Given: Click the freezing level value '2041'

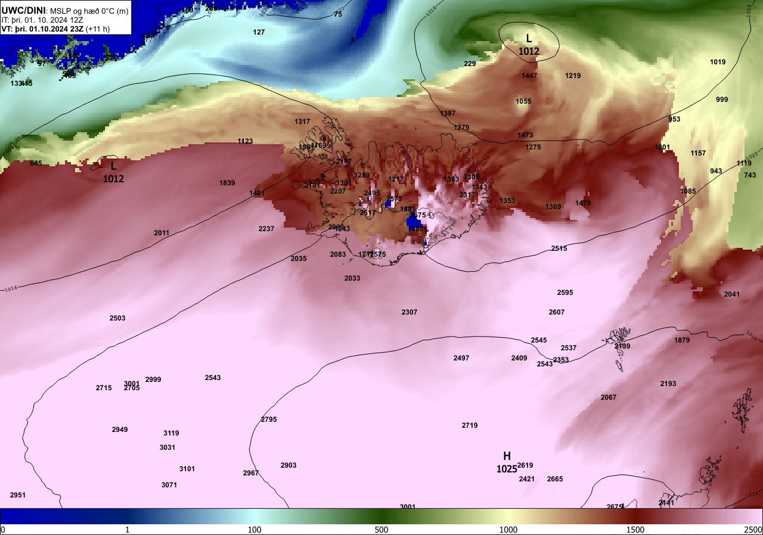Looking at the screenshot, I should [x=731, y=294].
